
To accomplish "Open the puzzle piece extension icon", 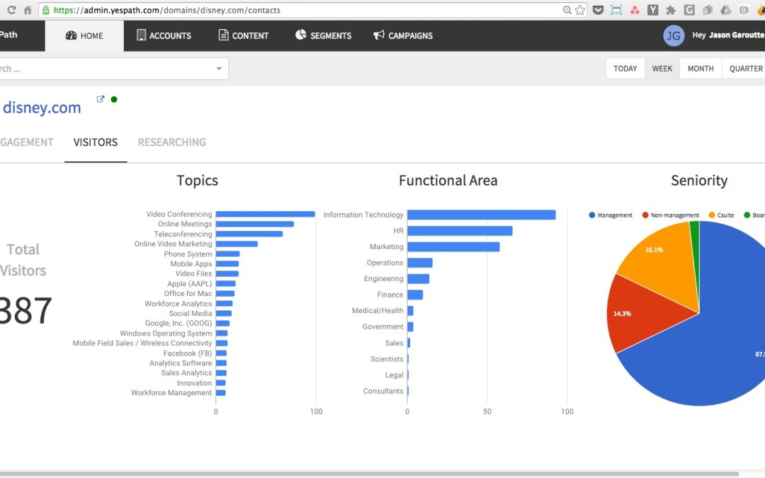I will 671,10.
